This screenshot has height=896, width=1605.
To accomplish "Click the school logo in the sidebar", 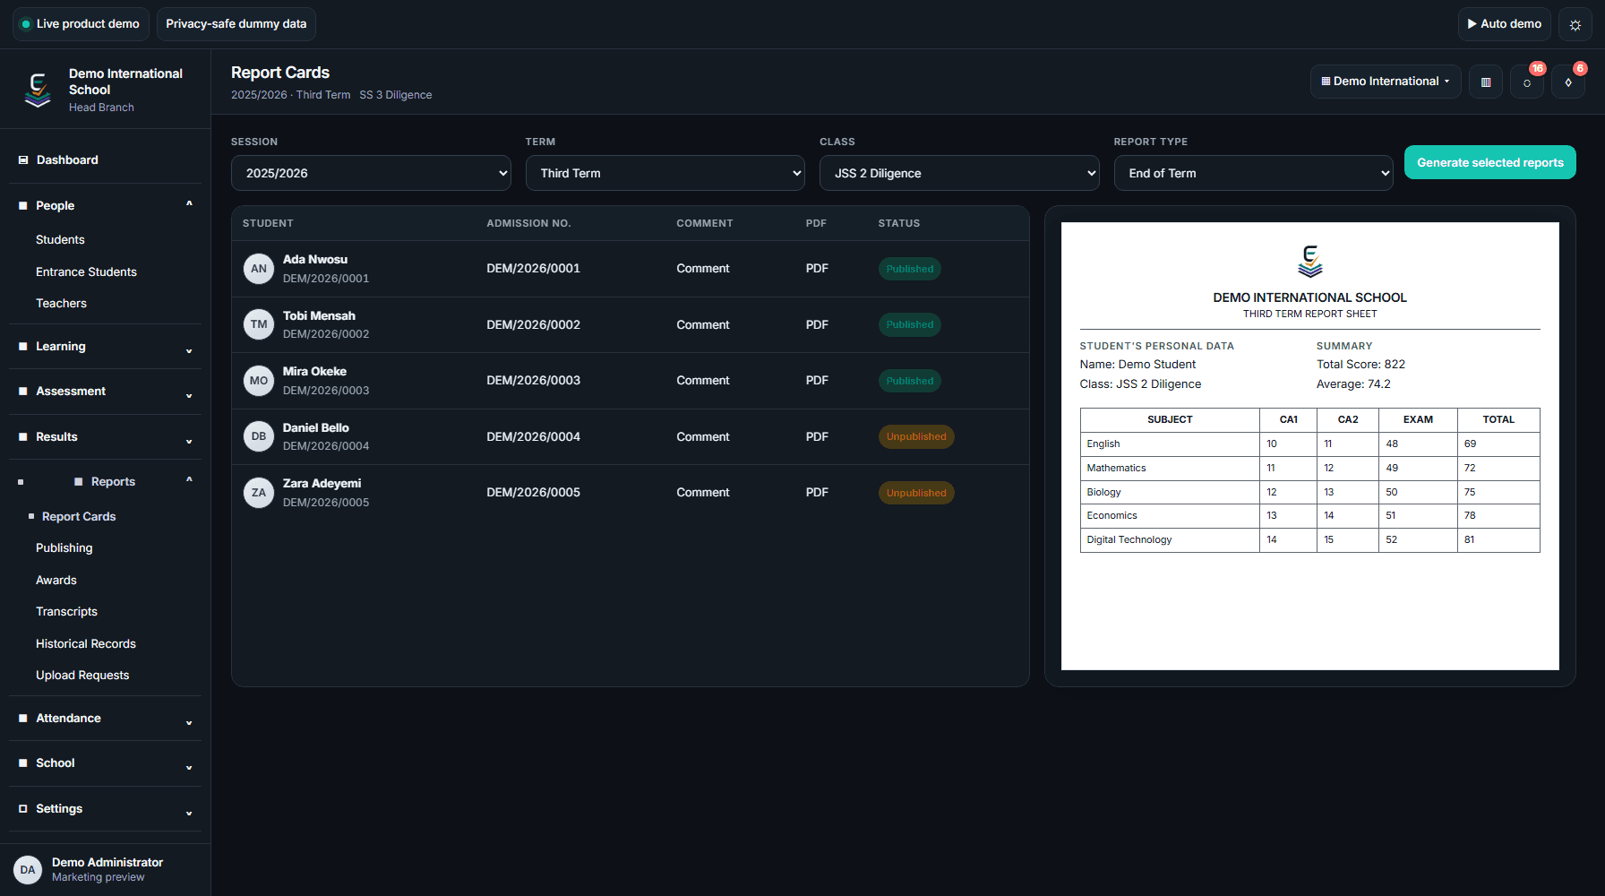I will click(38, 90).
